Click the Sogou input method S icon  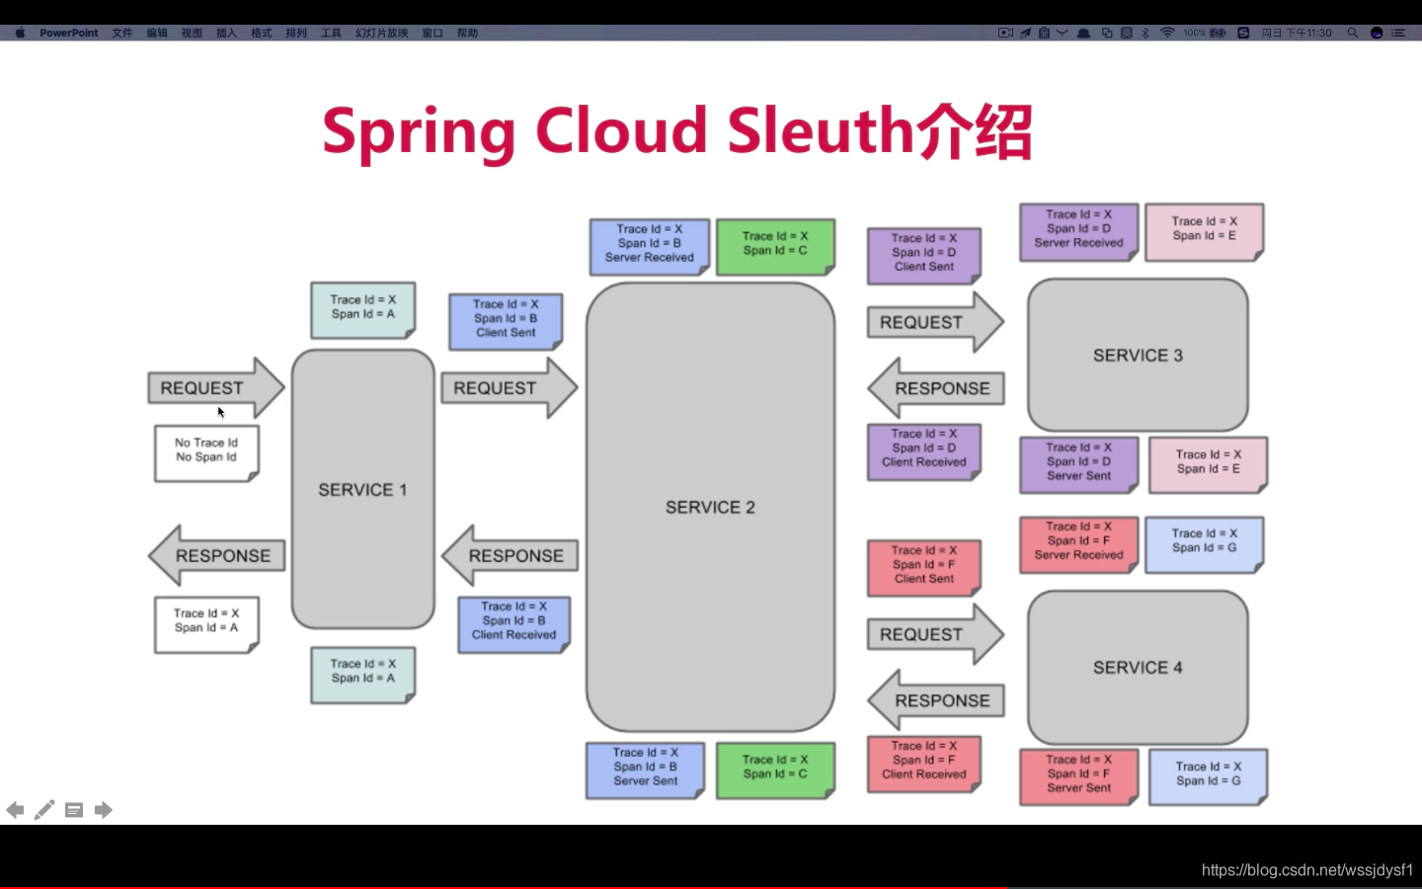pos(1243,33)
